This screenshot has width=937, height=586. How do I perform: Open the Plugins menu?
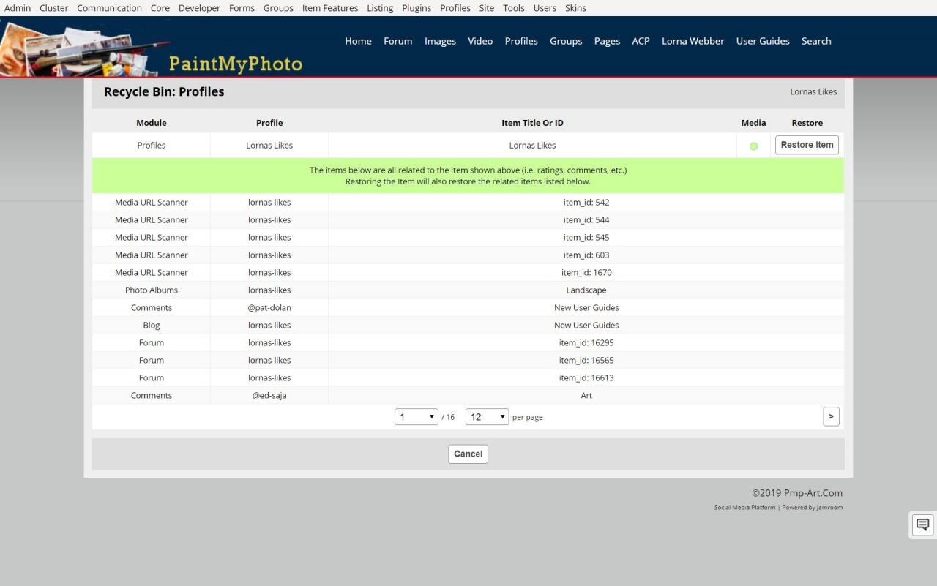pos(417,8)
